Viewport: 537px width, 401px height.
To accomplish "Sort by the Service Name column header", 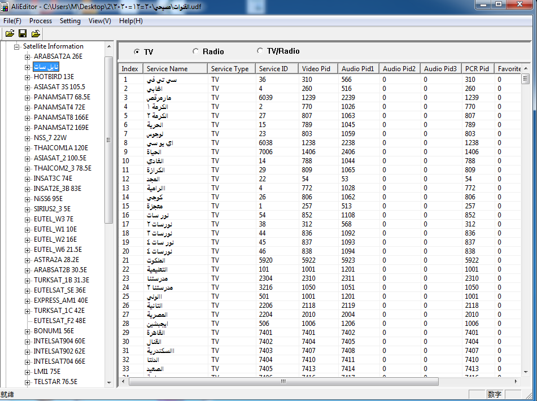I will pos(176,68).
